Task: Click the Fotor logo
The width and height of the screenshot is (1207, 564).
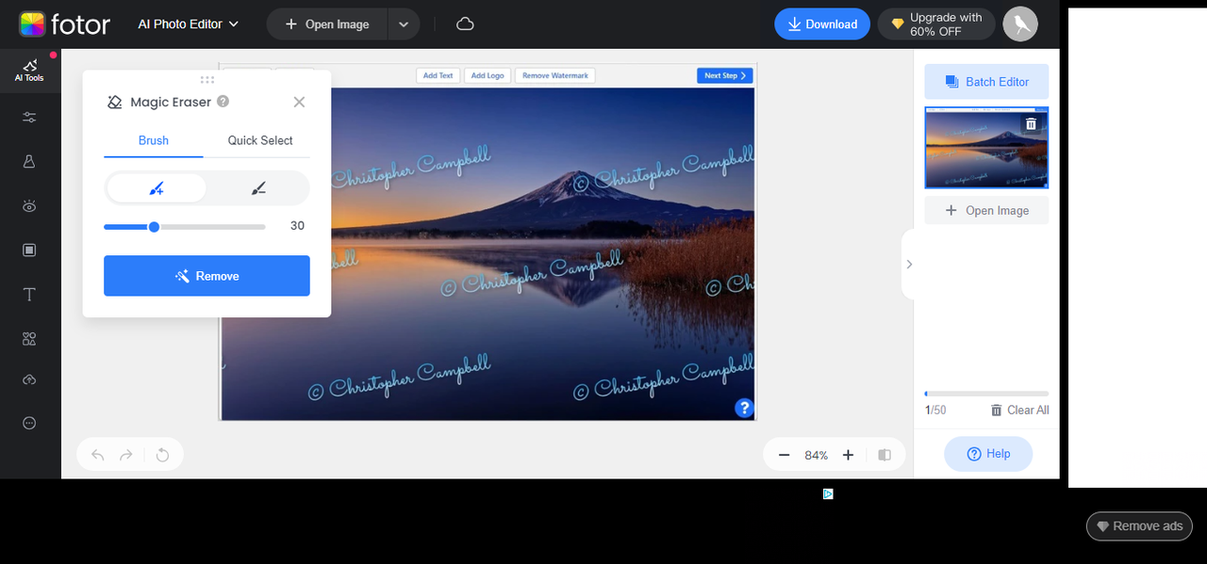Action: click(x=64, y=24)
